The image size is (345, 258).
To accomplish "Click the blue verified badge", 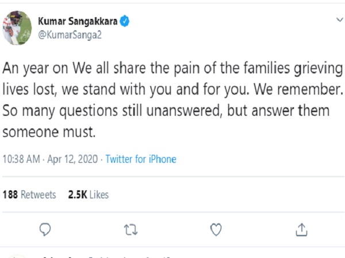I will click(x=125, y=21).
